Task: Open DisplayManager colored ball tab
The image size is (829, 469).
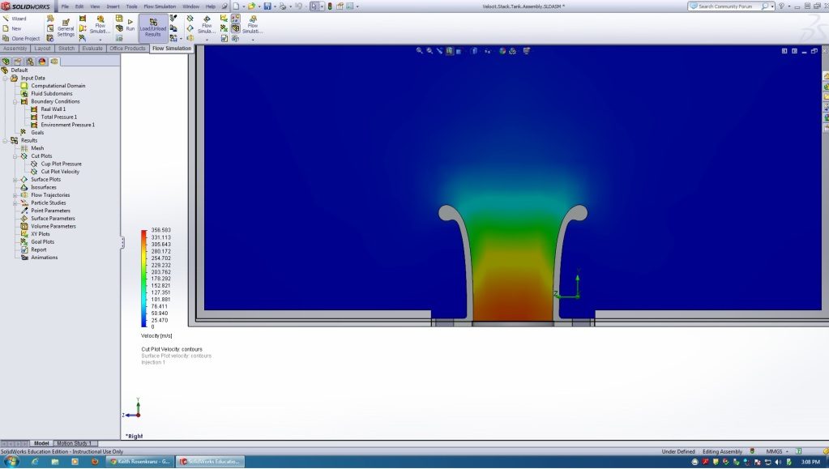Action: click(x=42, y=62)
